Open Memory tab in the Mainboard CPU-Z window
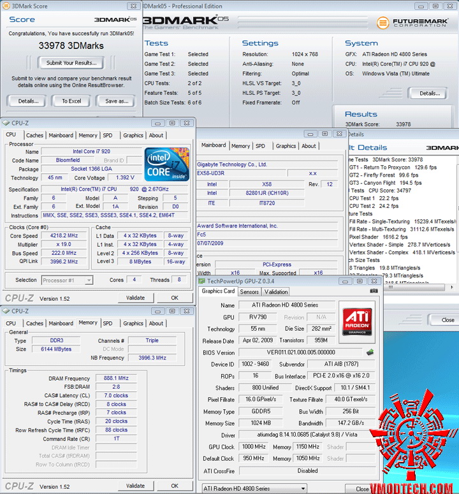This screenshot has width=459, height=494. point(240,146)
